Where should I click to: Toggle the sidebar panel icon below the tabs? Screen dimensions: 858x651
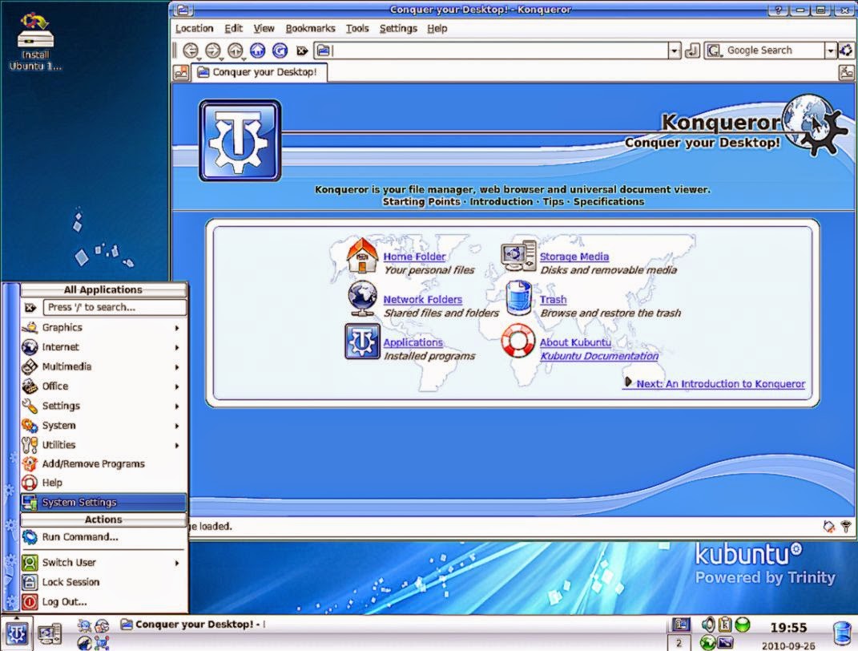[179, 71]
